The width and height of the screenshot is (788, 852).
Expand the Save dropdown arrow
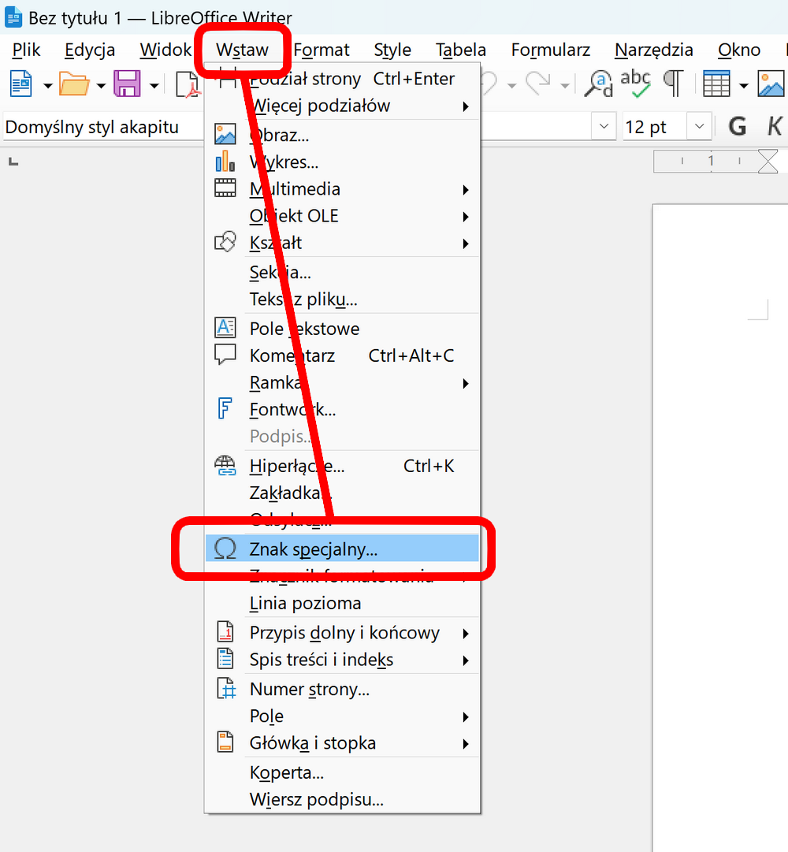154,85
